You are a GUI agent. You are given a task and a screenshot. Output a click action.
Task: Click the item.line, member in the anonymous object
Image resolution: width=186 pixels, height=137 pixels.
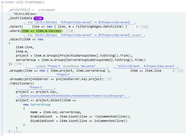25,47
